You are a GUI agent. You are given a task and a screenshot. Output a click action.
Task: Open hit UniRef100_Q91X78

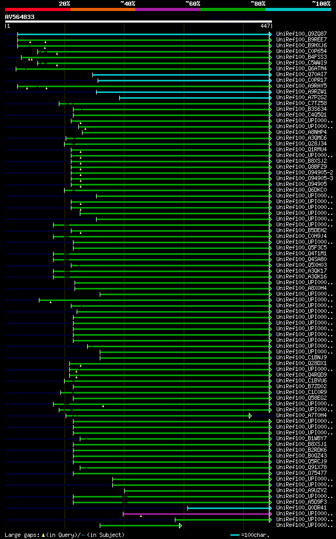coord(301,467)
